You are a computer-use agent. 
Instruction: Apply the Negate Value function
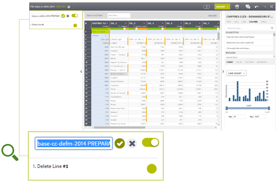(232, 57)
